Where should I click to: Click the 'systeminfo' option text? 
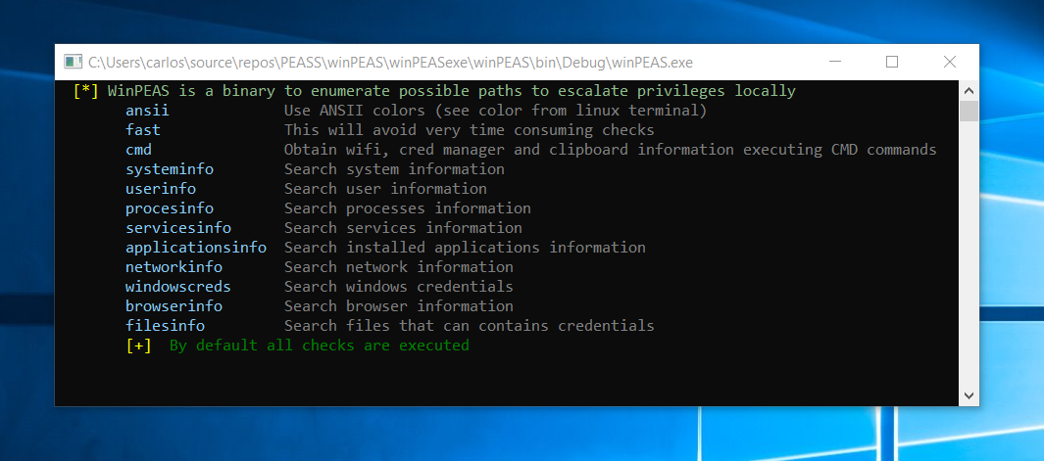tap(170, 169)
